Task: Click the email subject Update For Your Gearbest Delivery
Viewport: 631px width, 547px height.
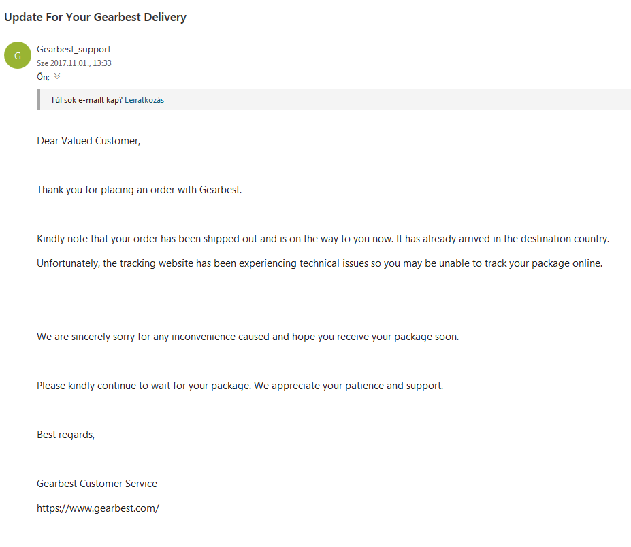Action: coord(95,17)
